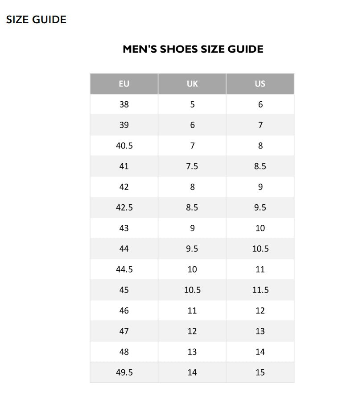Click US size 6 in first row
The width and height of the screenshot is (338, 401).
260,104
